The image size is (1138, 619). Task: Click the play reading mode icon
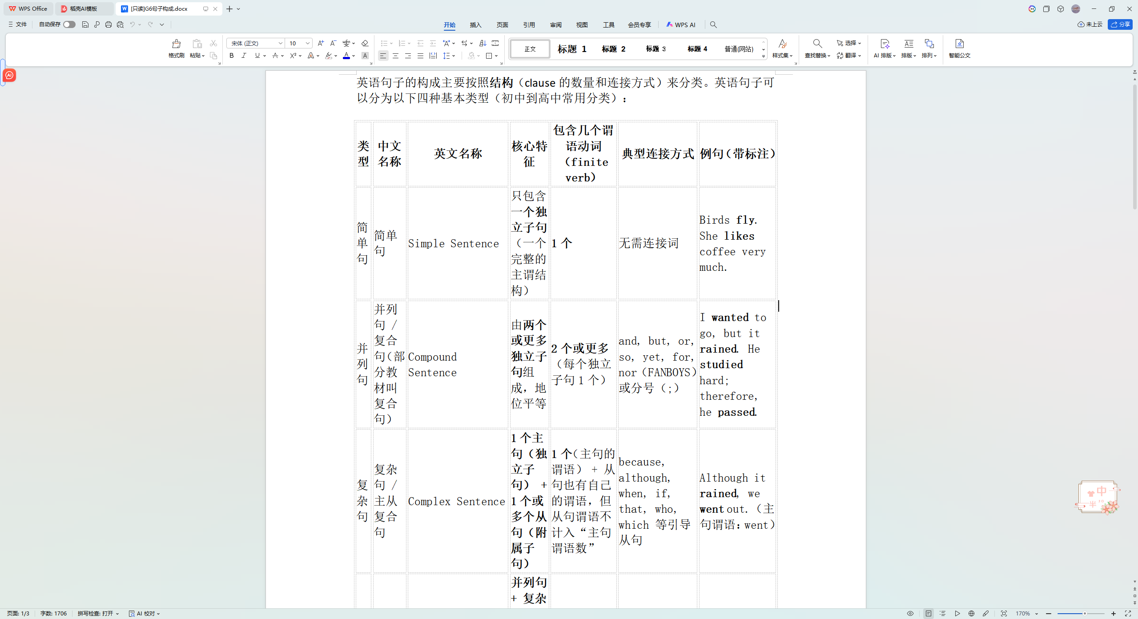click(x=957, y=613)
